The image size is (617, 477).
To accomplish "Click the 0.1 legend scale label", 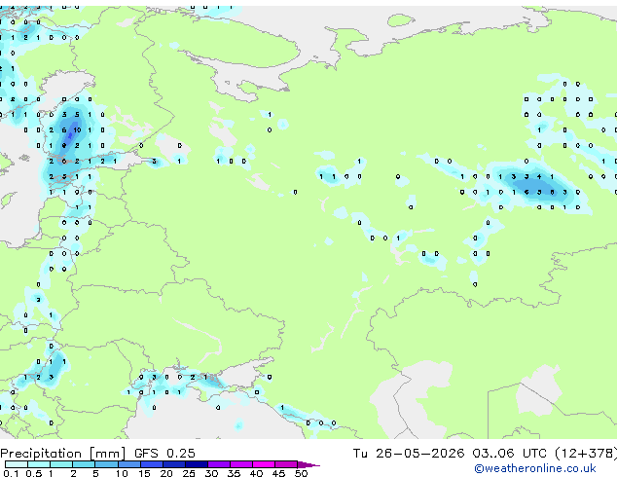I will [11, 473].
